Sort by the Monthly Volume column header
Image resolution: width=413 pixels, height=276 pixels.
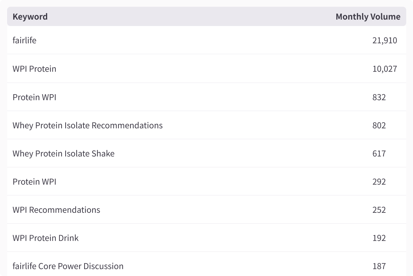pos(368,17)
